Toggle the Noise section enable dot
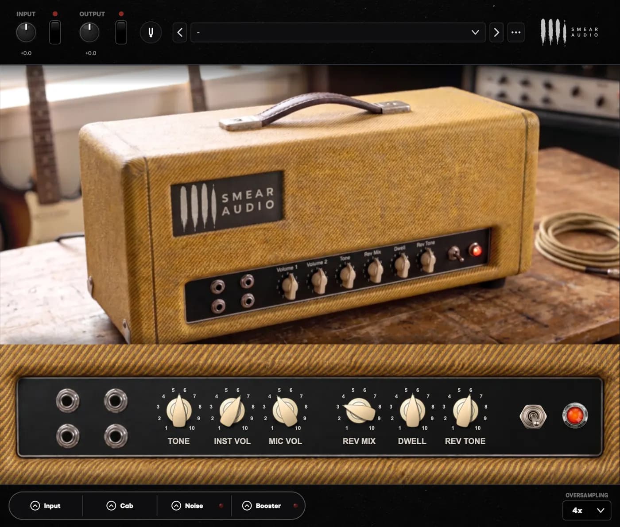 point(221,506)
